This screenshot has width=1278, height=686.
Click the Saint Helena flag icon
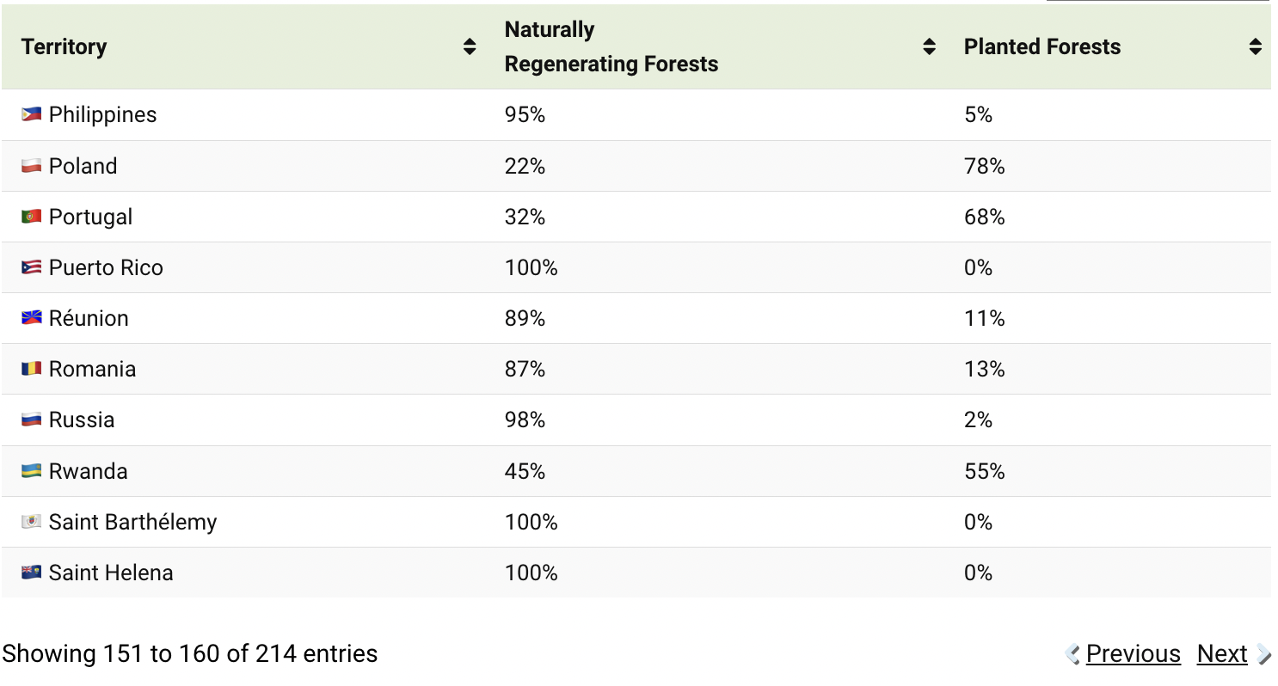(32, 573)
